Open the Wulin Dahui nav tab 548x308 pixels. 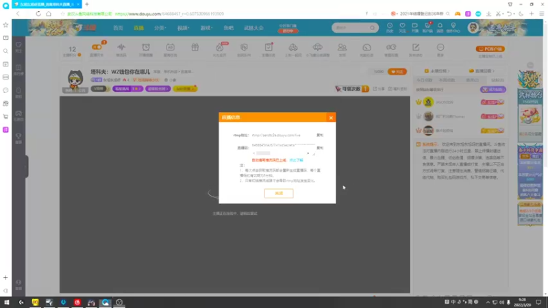(x=253, y=28)
